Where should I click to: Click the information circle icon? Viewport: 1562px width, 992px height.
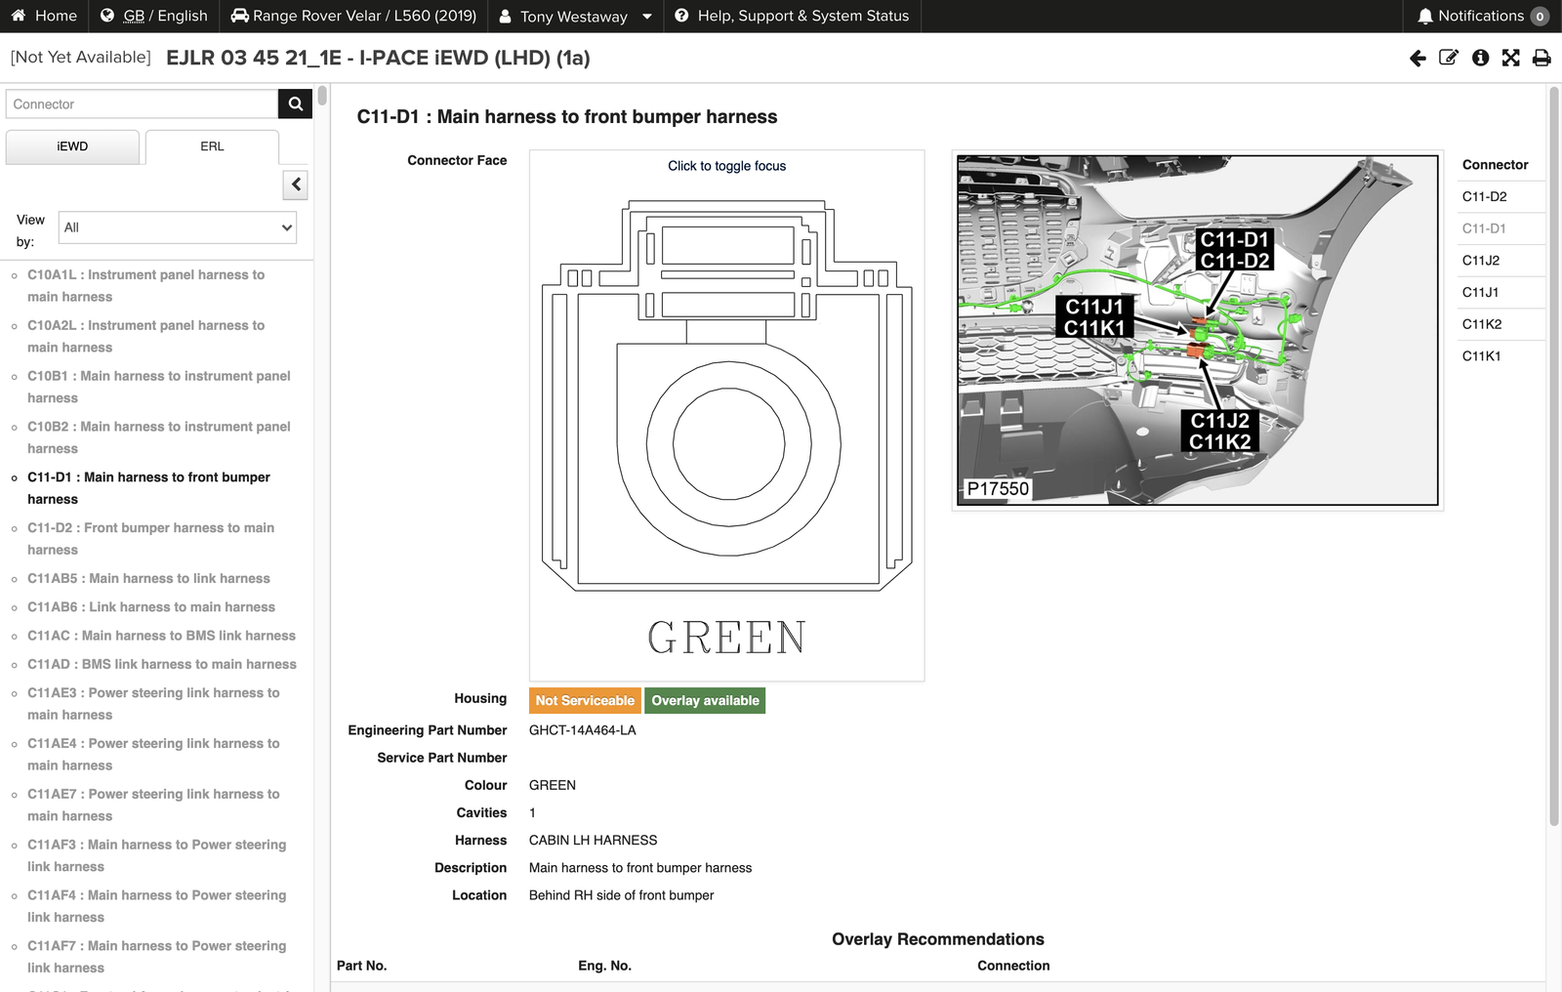pyautogui.click(x=1480, y=59)
